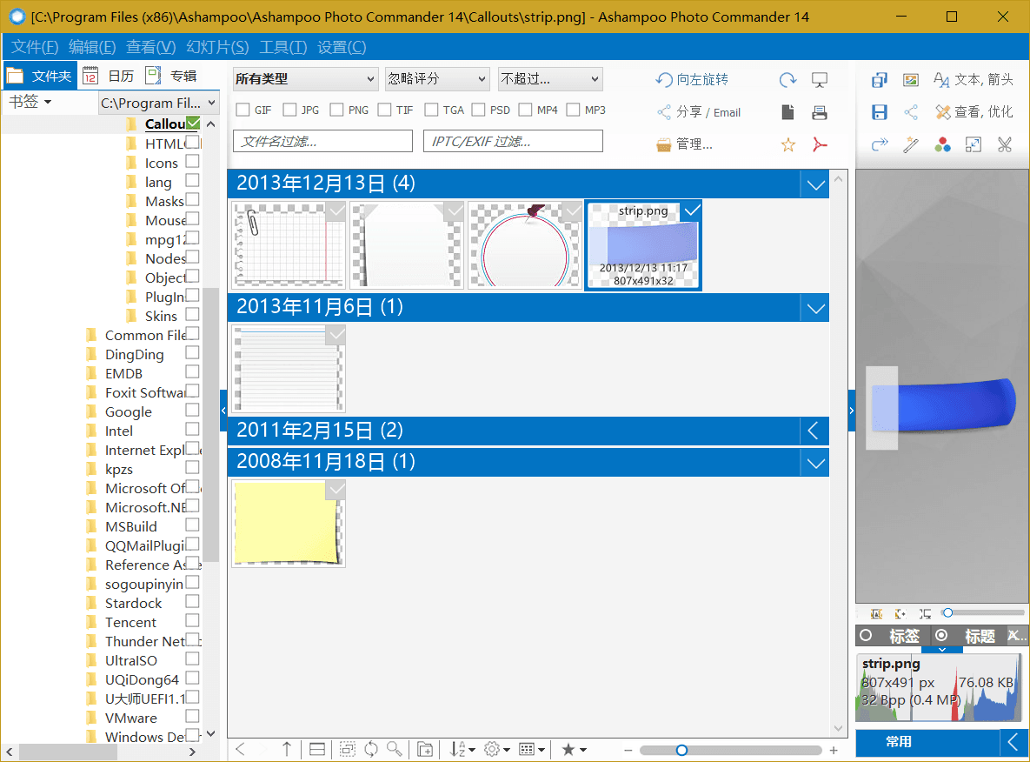This screenshot has width=1030, height=762.
Task: Click the RGB color circles icon
Action: tap(942, 144)
